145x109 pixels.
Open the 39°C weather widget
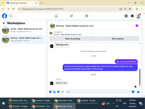tap(106, 103)
